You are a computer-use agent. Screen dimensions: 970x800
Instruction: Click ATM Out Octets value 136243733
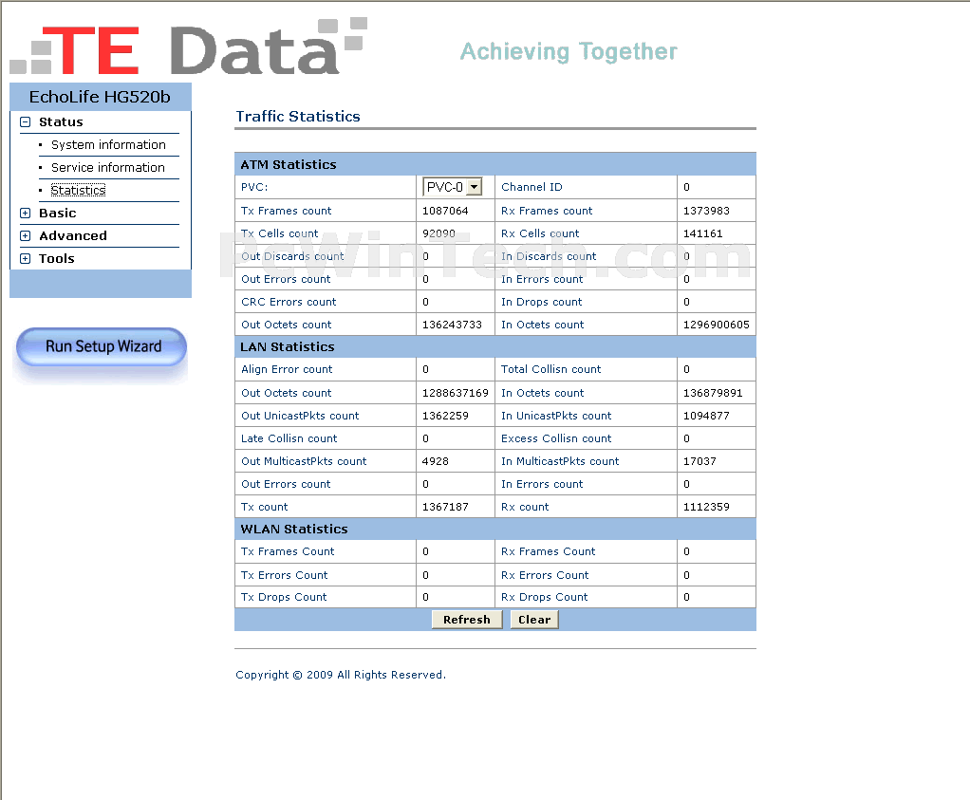(452, 325)
